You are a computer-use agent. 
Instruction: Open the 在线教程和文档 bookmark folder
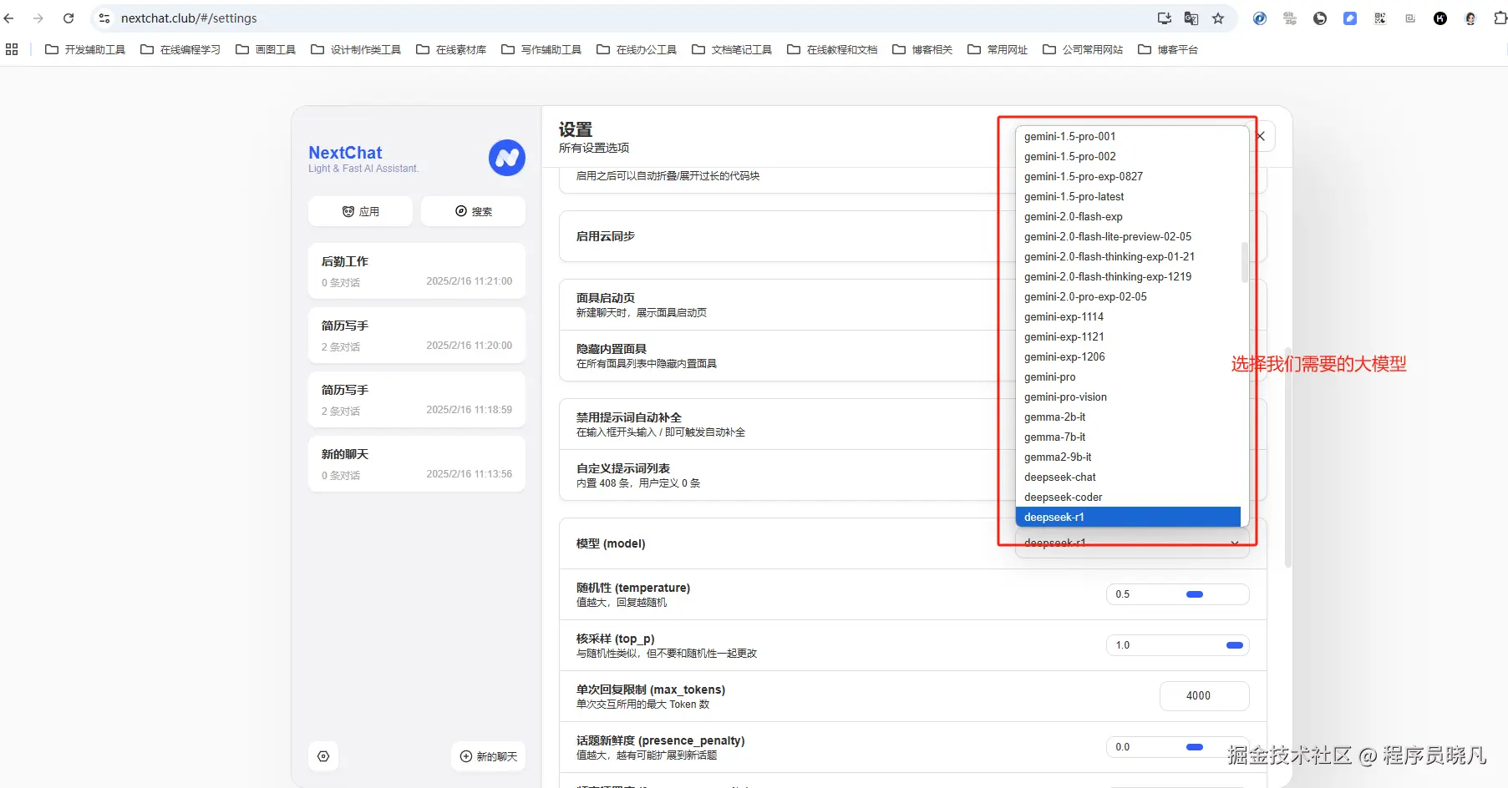pos(832,49)
